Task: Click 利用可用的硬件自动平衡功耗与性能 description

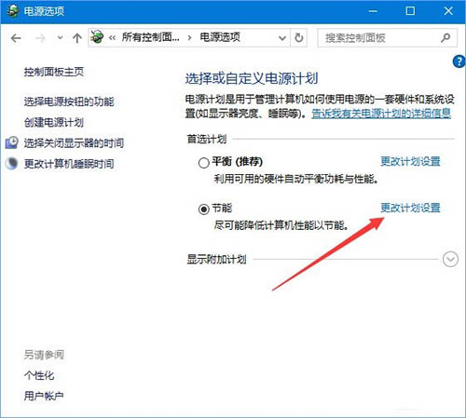Action: (296, 179)
